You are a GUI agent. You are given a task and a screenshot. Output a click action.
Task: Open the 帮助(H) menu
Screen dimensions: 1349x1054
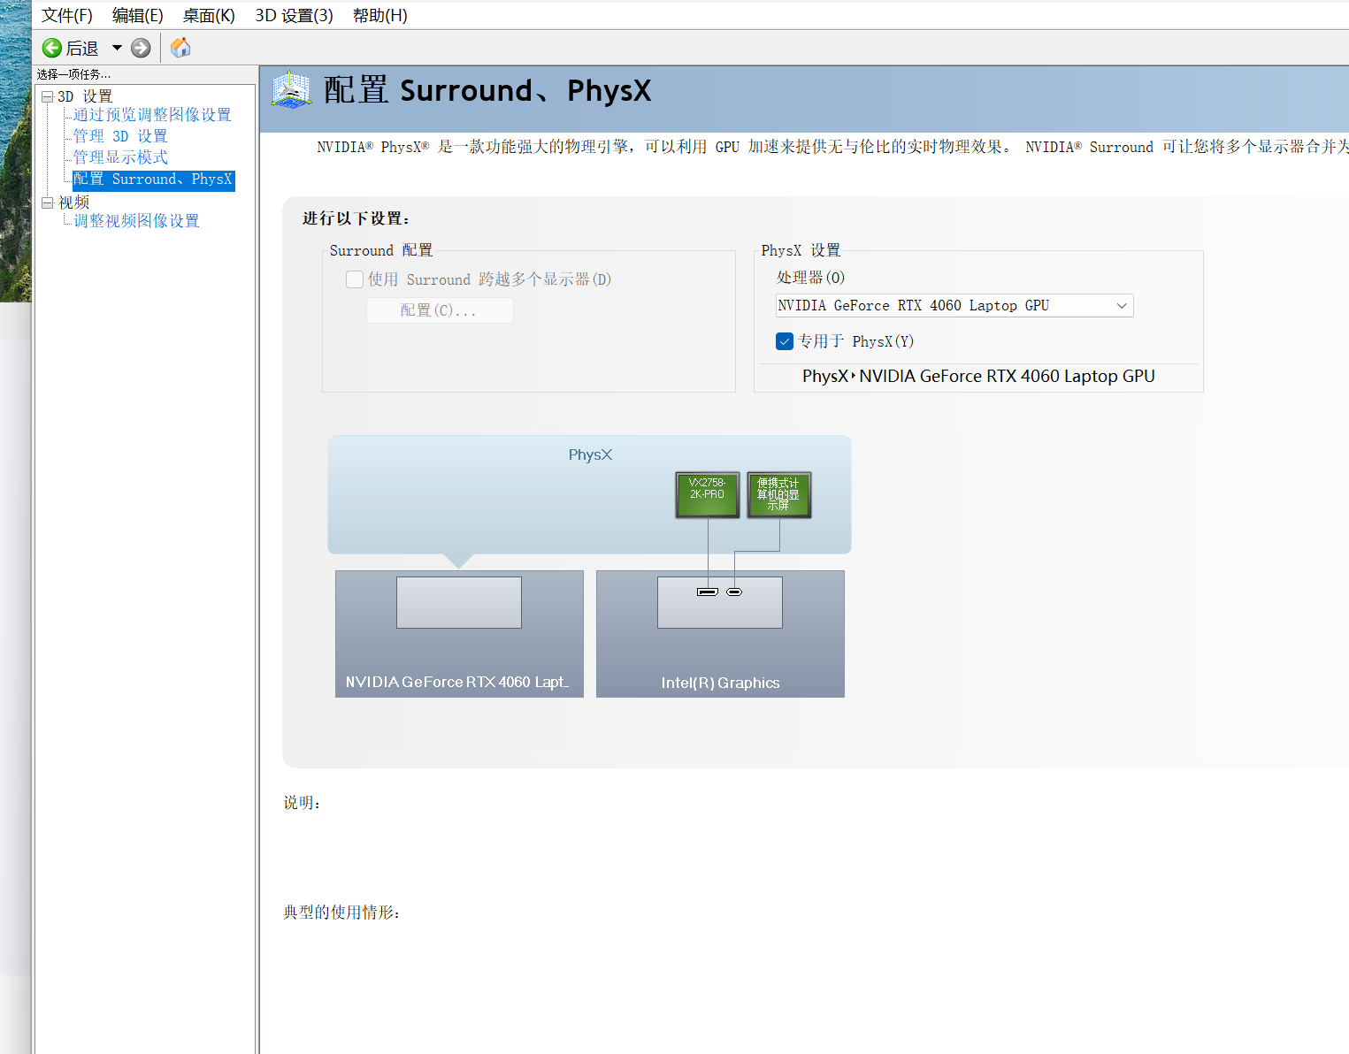[379, 16]
